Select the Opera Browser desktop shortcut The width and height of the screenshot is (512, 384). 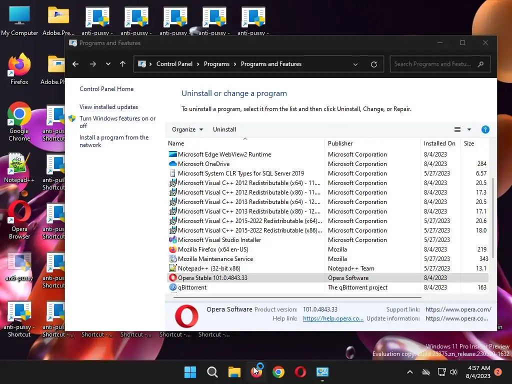coord(19,220)
